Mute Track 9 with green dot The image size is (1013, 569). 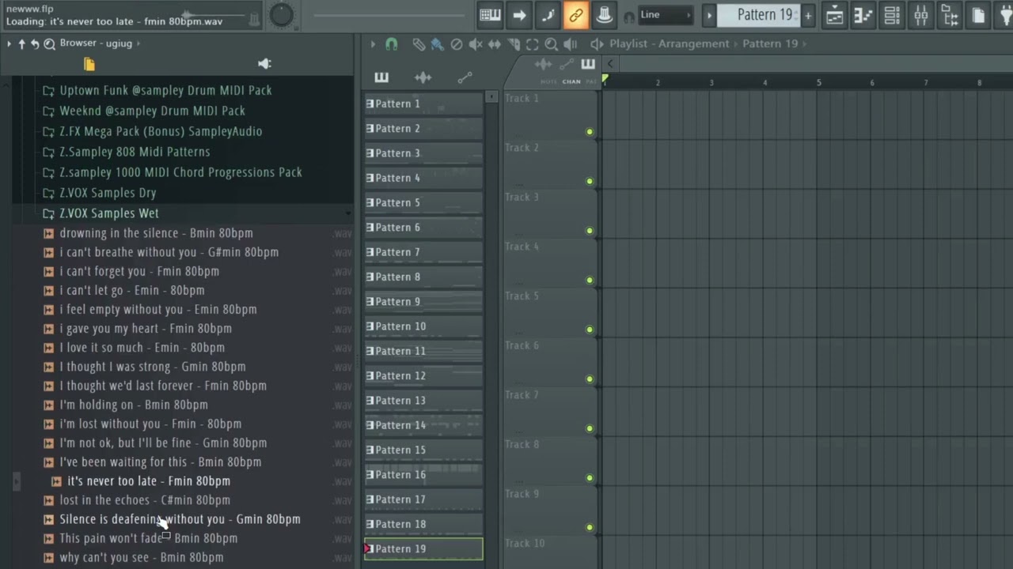[590, 527]
